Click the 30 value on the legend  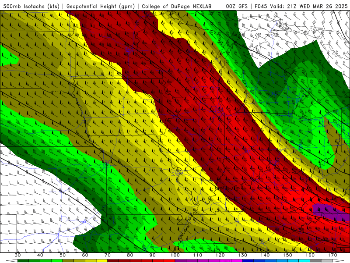coord(17,255)
